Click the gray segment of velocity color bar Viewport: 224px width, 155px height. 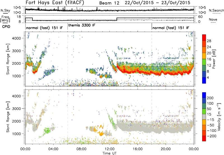pyautogui.click(x=204, y=117)
